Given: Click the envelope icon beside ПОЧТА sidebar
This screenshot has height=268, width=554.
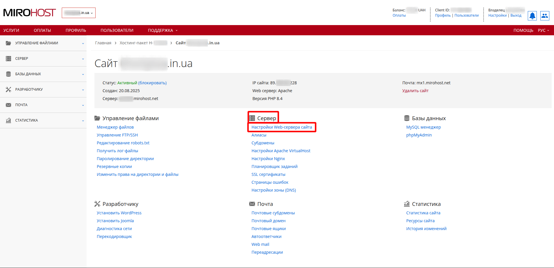Looking at the screenshot, I should coord(8,105).
